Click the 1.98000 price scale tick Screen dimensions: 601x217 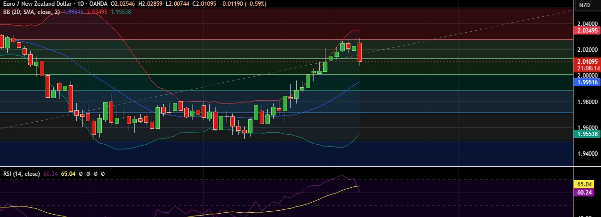click(587, 102)
